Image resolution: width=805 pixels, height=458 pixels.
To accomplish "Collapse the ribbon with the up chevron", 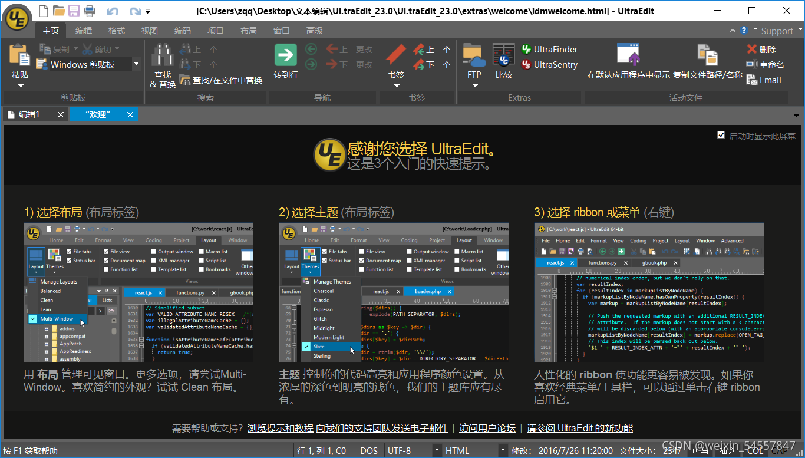I will tap(733, 31).
